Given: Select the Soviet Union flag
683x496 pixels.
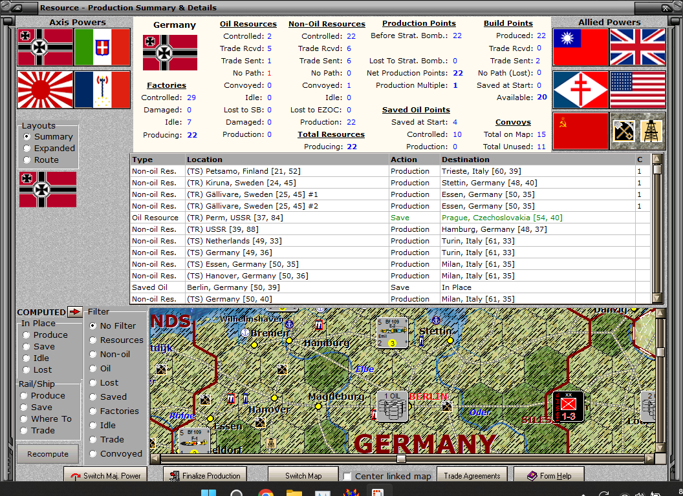Looking at the screenshot, I should tap(581, 131).
